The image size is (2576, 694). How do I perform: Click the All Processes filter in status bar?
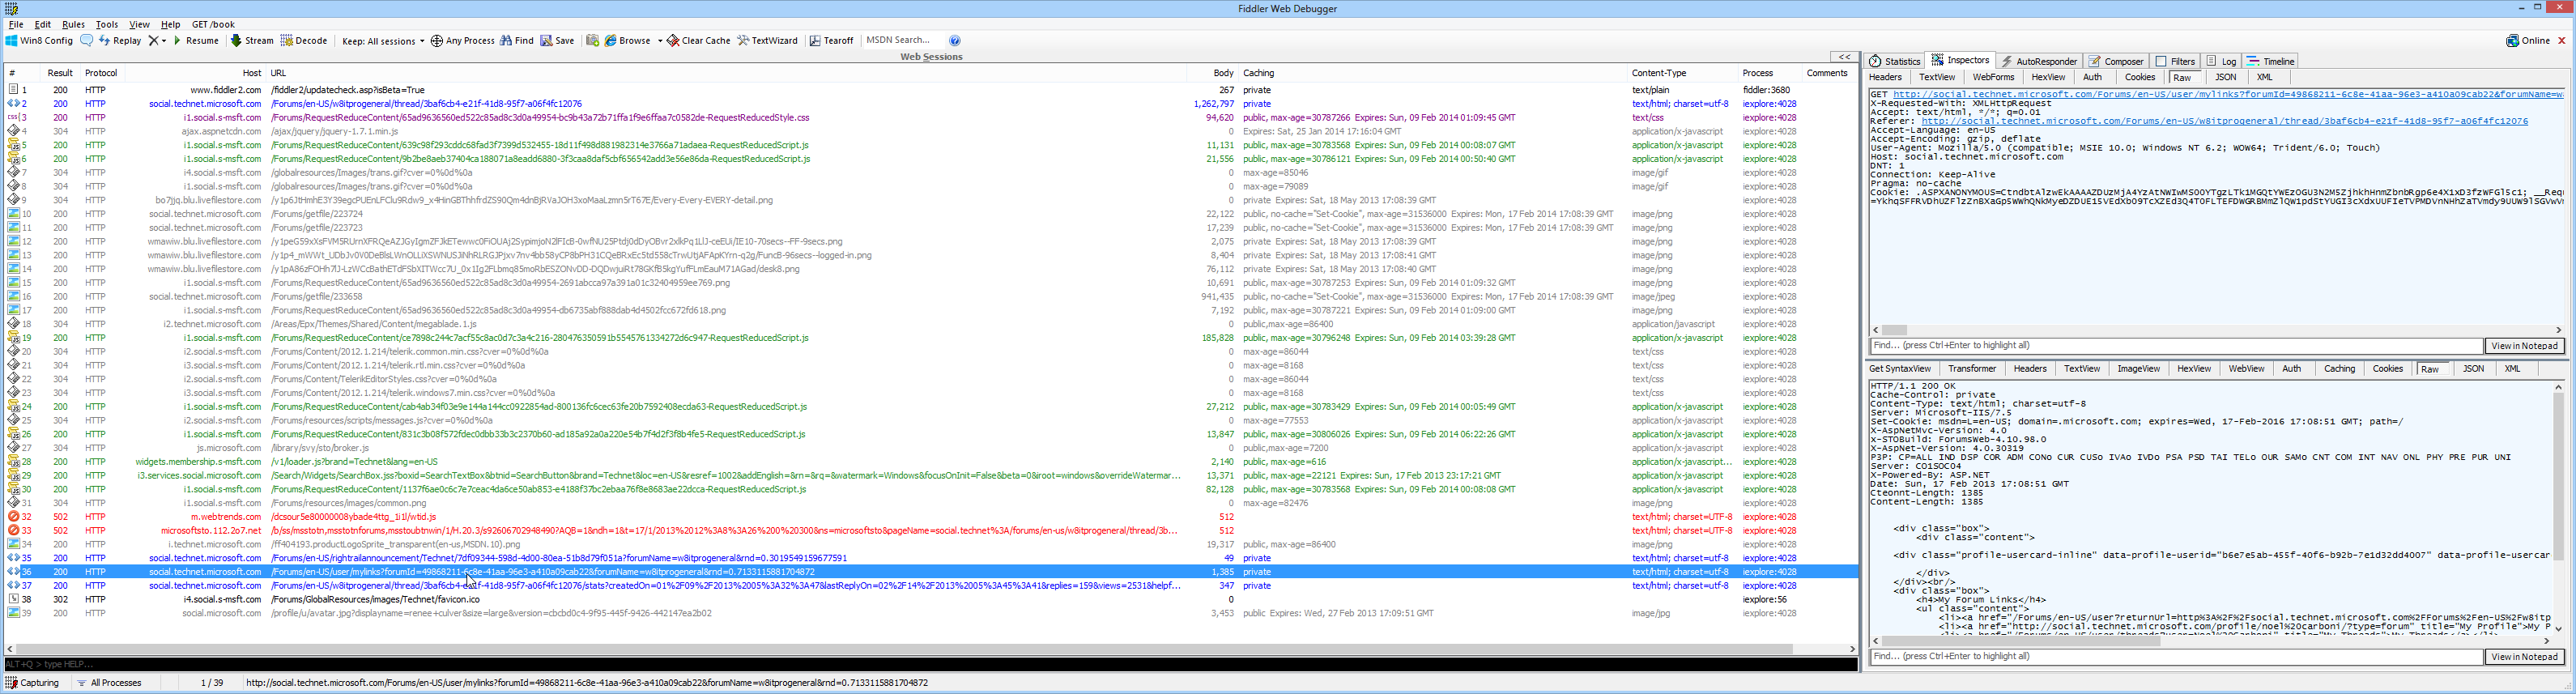pyautogui.click(x=109, y=683)
